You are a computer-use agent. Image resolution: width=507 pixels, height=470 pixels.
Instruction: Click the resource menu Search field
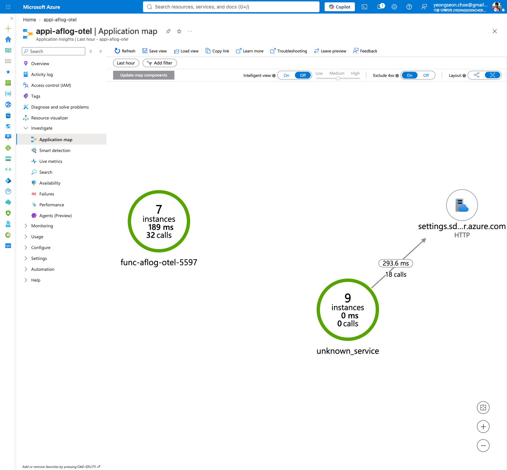[53, 51]
